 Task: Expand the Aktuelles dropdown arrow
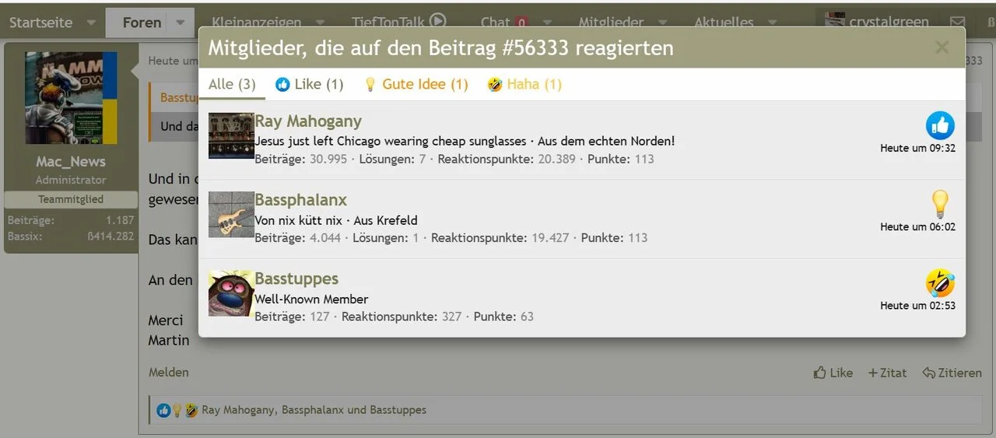point(773,23)
